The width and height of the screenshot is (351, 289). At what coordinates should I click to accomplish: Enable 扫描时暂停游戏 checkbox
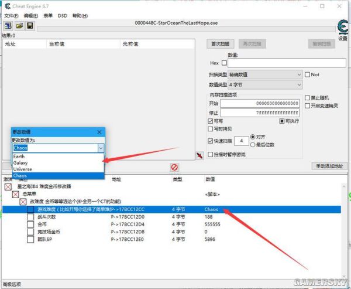pyautogui.click(x=210, y=154)
